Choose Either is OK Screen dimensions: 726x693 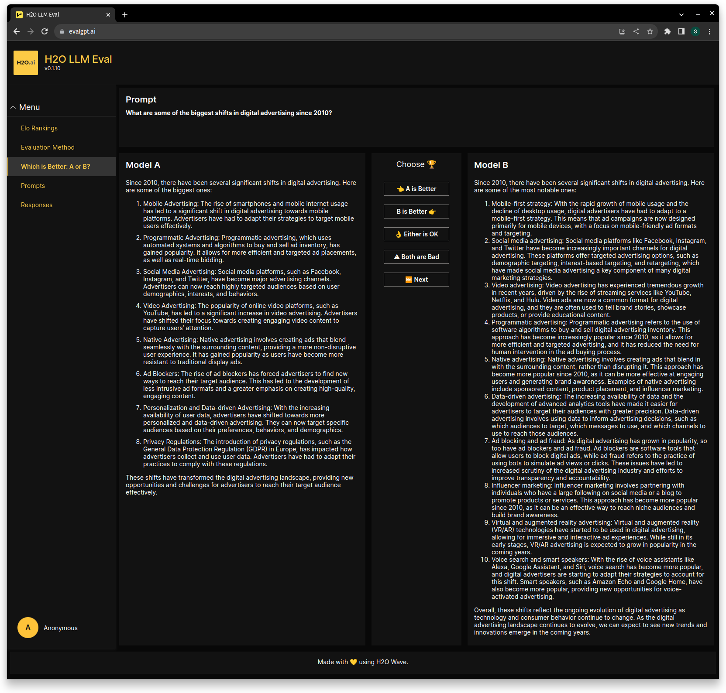click(416, 234)
